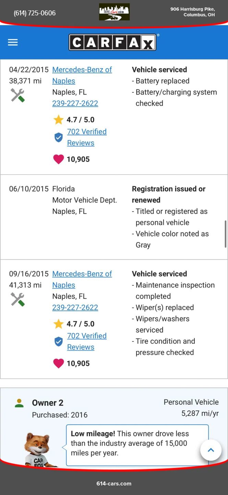Click the pink heart icon in 04/22/2015 entry
This screenshot has height=495, width=228.
pyautogui.click(x=59, y=159)
